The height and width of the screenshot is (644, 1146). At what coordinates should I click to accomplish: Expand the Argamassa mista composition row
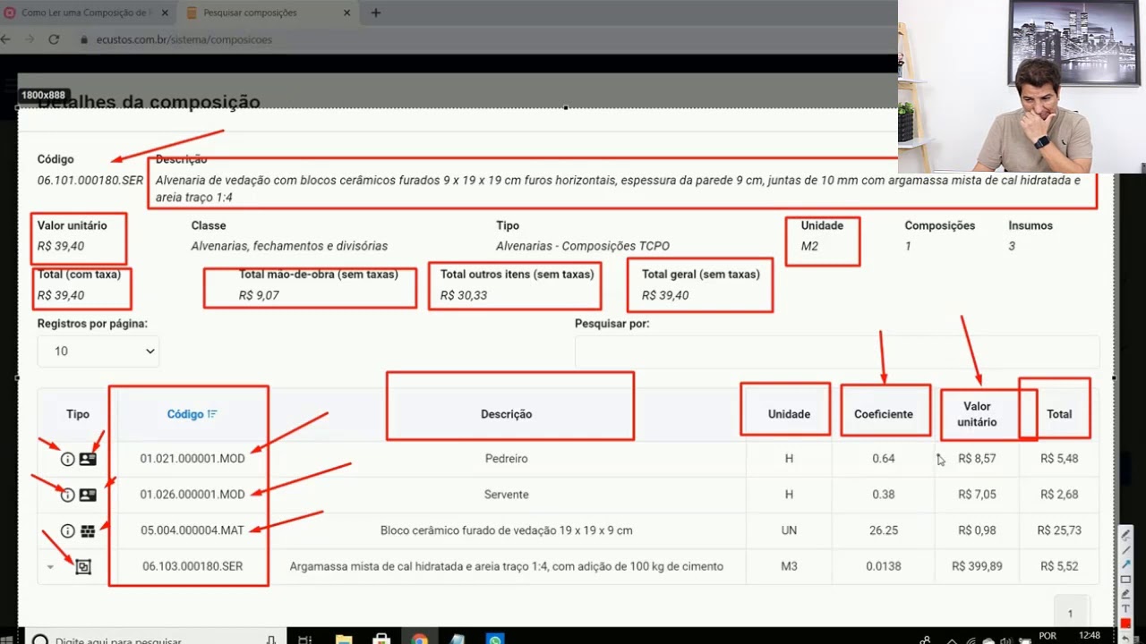click(x=50, y=567)
